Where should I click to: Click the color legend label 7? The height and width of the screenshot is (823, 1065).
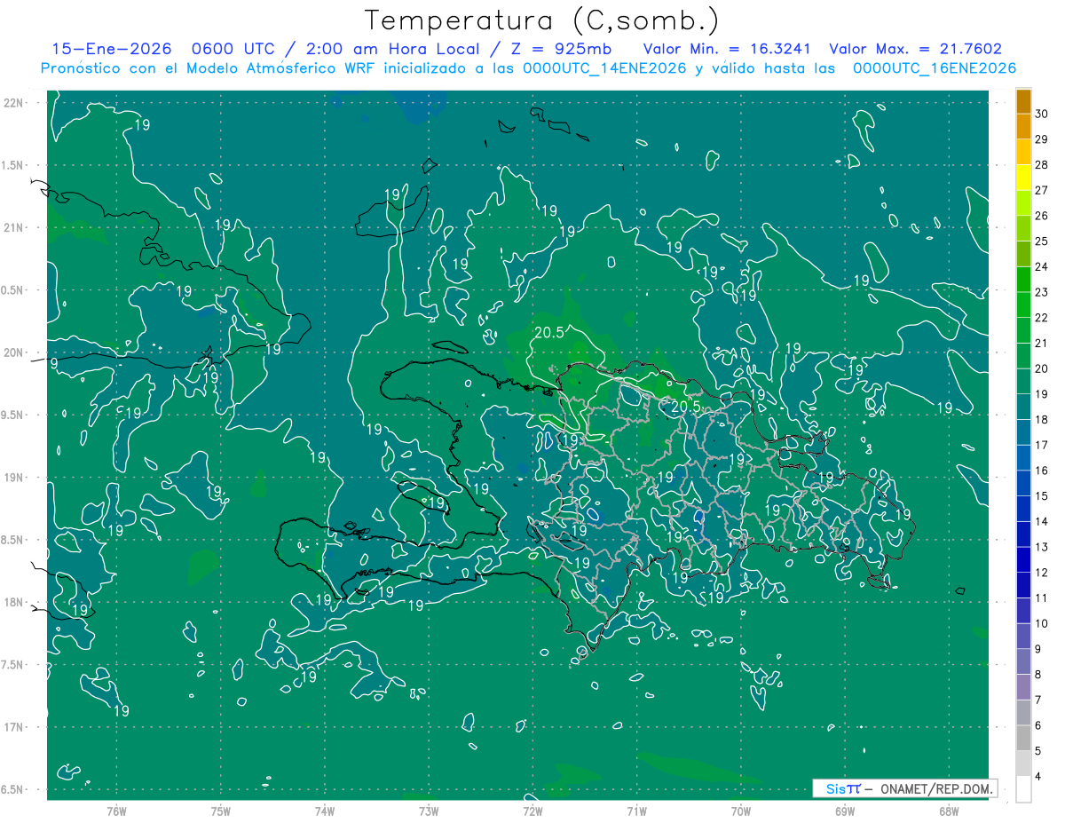pos(1039,700)
